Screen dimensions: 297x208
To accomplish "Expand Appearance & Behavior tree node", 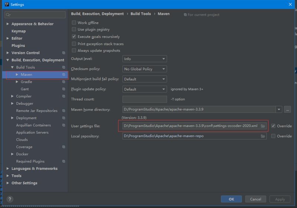I will pyautogui.click(x=8, y=24).
